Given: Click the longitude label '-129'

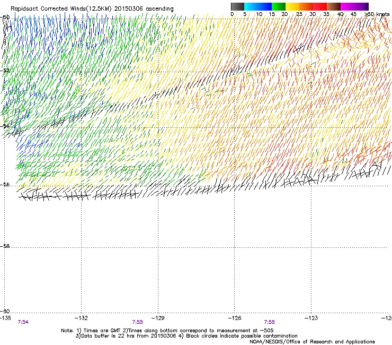Looking at the screenshot, I should point(158,318).
